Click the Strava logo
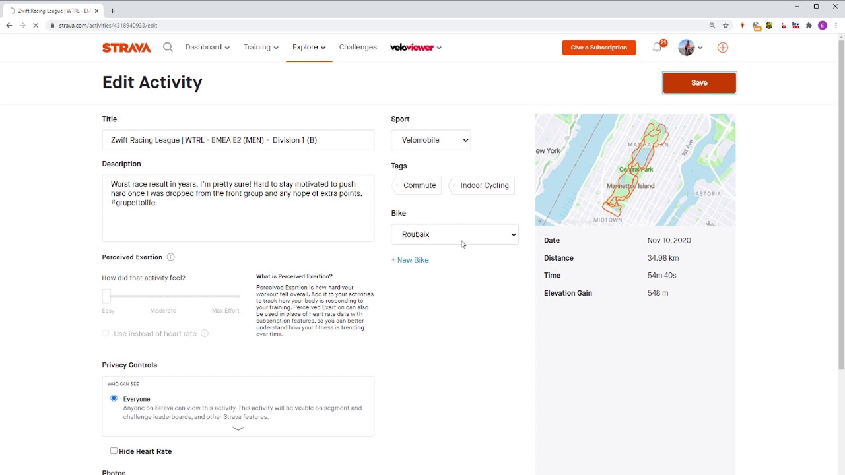This screenshot has width=845, height=475. pos(127,47)
